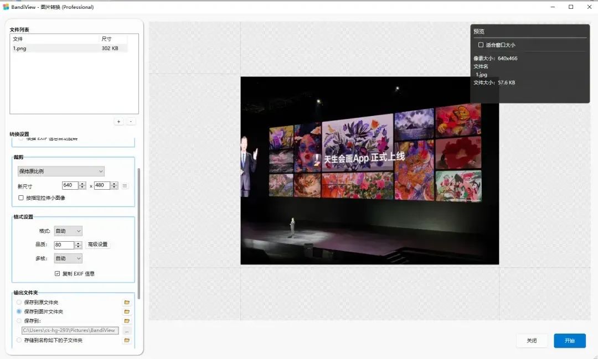This screenshot has height=359, width=598.
Task: Click the quality field showing 80
Action: 64,245
